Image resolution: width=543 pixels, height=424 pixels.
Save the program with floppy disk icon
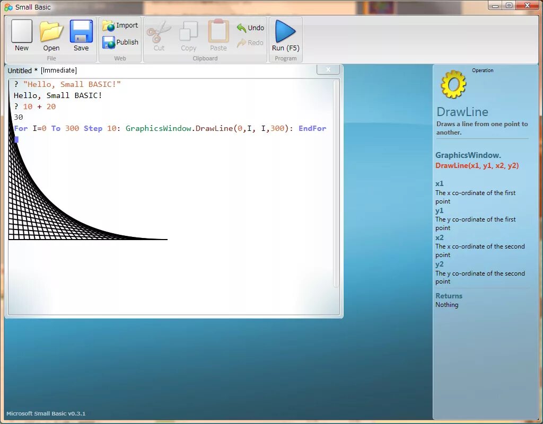[81, 36]
